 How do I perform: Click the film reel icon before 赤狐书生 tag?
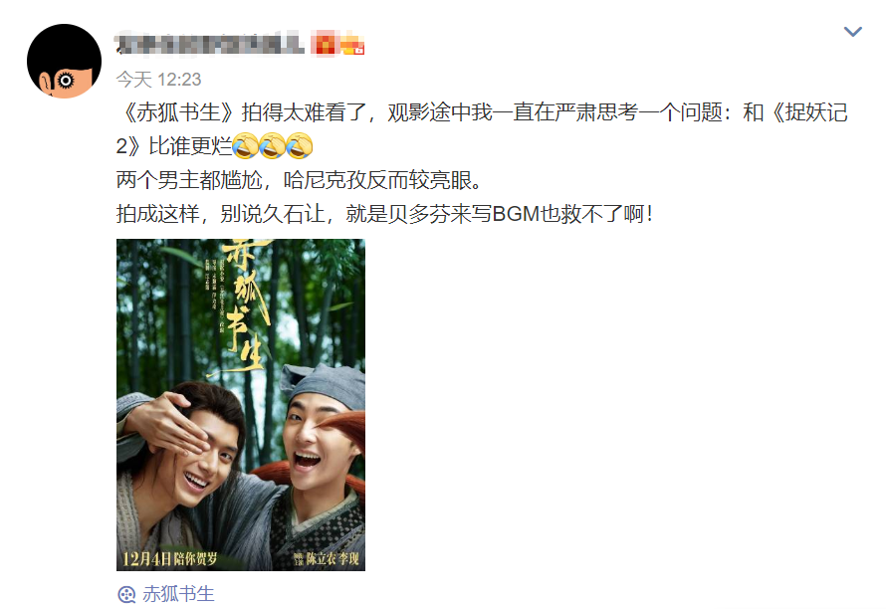pos(126,594)
